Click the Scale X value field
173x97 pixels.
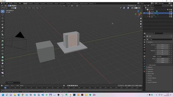[162, 59]
